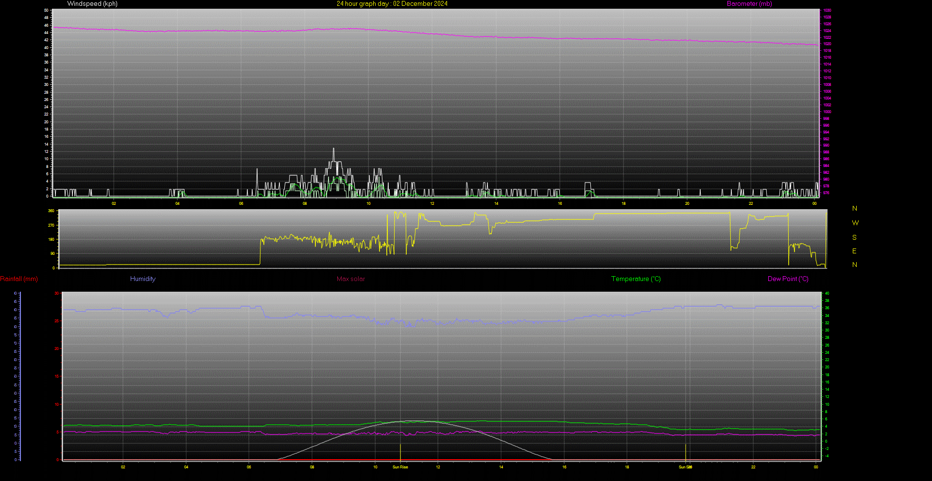932x481 pixels.
Task: Click the N compass label beside the 360 level
Action: [855, 208]
